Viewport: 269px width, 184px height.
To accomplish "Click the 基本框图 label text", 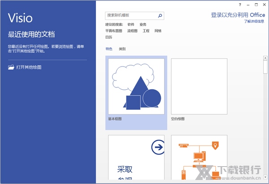I will 115,119.
